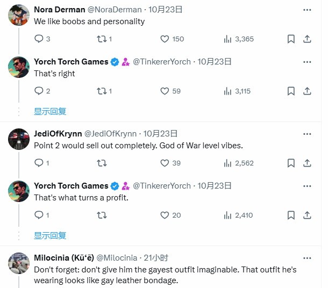Open more options on Milocinia's tweet
This screenshot has width=328, height=288.
pyautogui.click(x=307, y=258)
